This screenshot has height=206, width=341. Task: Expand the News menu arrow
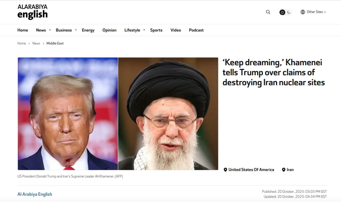click(x=50, y=30)
